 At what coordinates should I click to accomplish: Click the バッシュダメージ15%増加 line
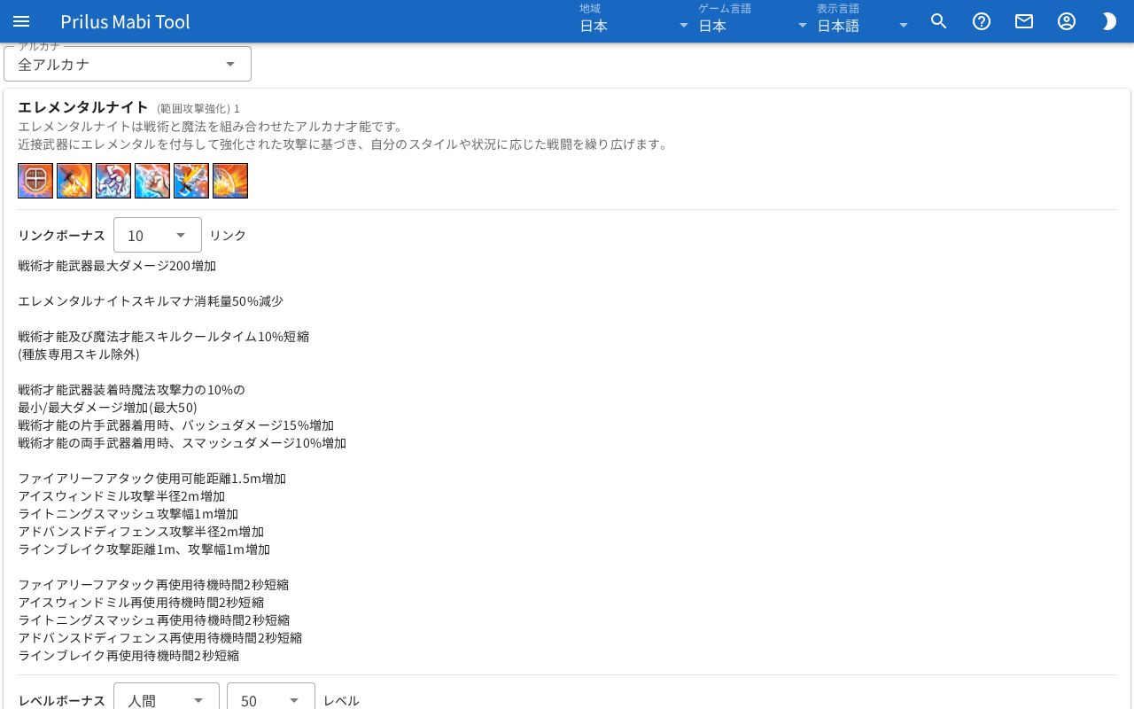175,425
